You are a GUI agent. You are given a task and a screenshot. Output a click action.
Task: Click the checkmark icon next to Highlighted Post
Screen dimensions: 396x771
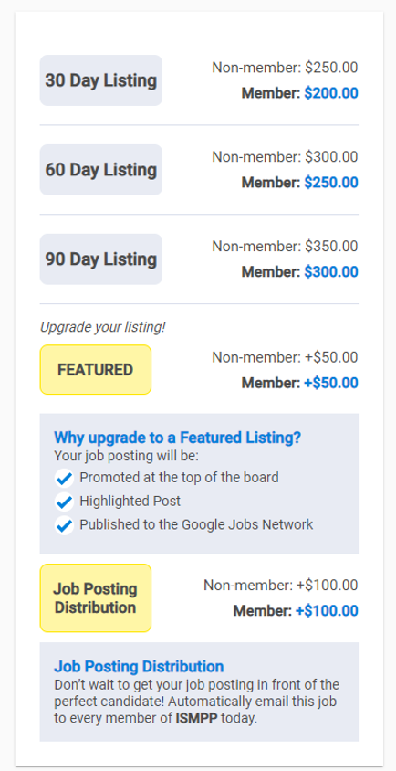64,502
